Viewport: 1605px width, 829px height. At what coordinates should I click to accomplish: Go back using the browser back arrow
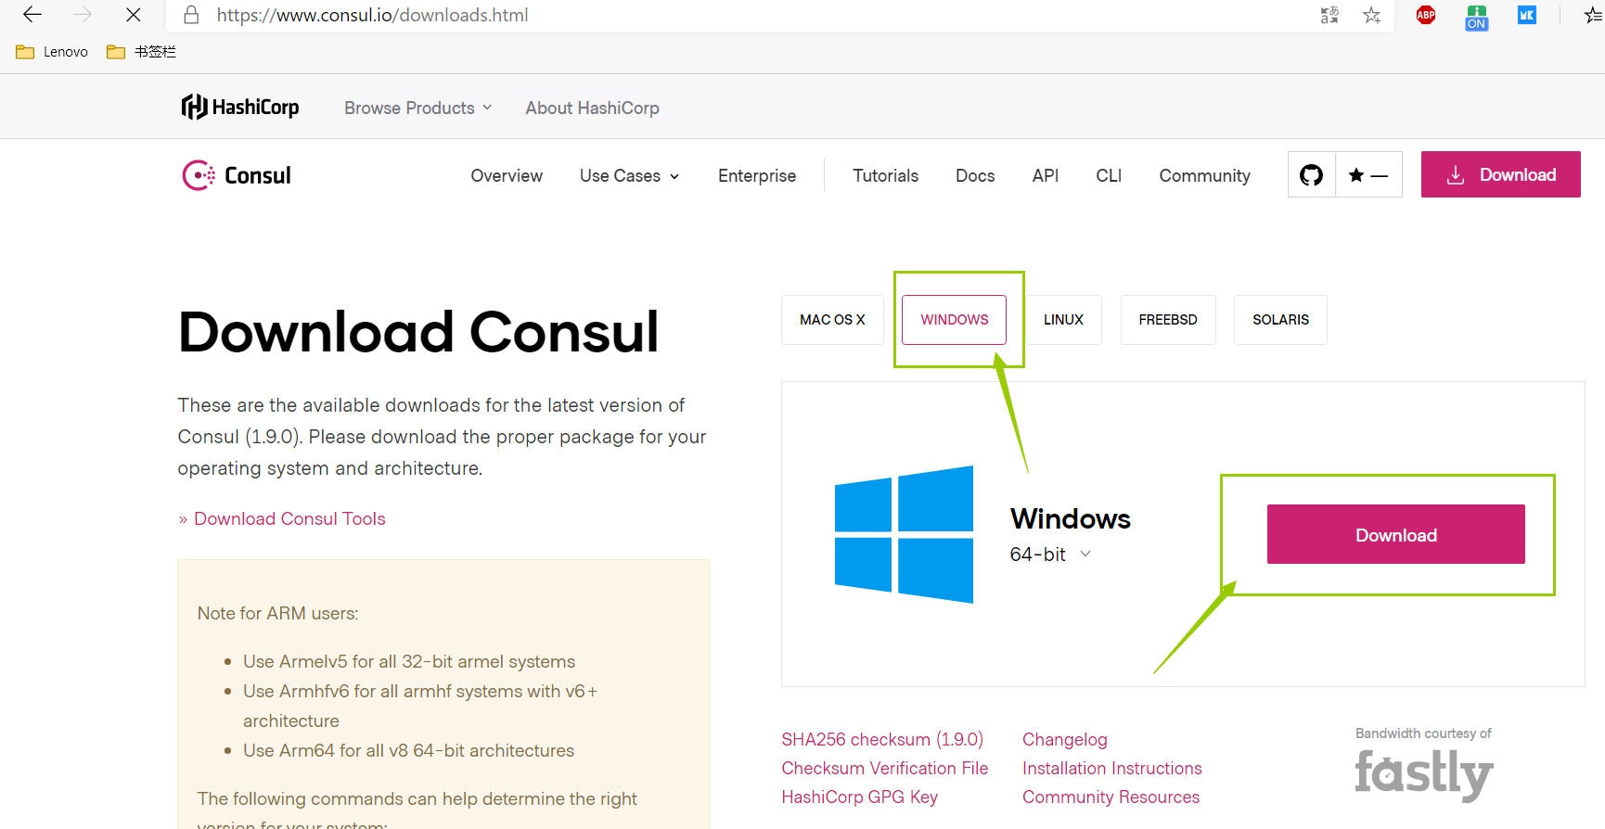(32, 15)
